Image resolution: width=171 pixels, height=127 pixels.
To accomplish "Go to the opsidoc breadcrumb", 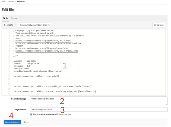I will (11, 2).
